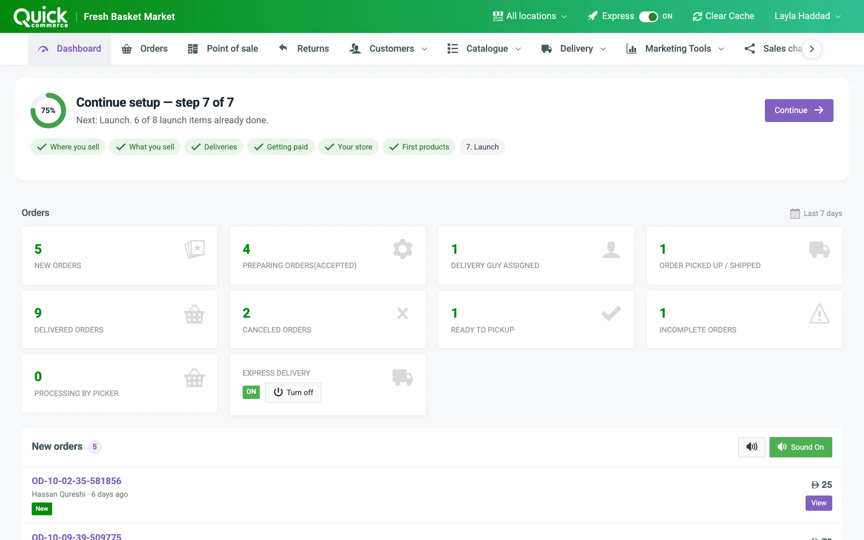Image resolution: width=864 pixels, height=540 pixels.
Task: Select the First products step chip
Action: [419, 147]
